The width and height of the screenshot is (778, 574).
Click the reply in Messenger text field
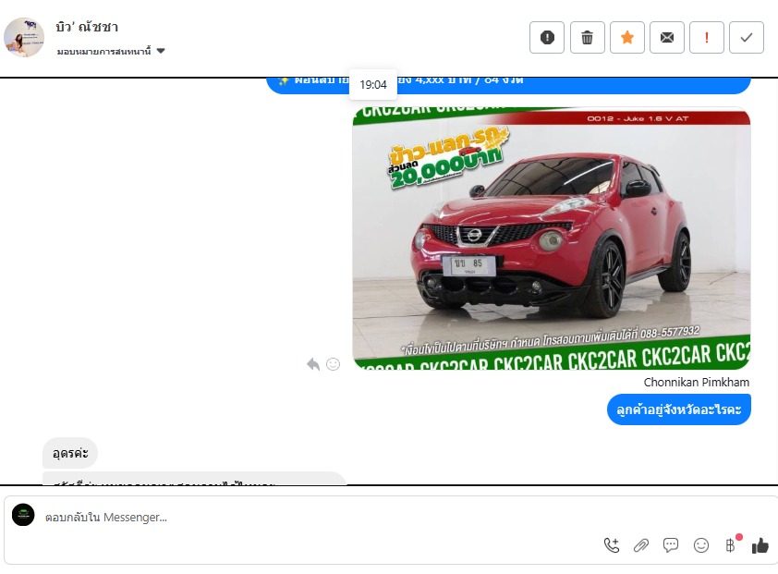[314, 517]
